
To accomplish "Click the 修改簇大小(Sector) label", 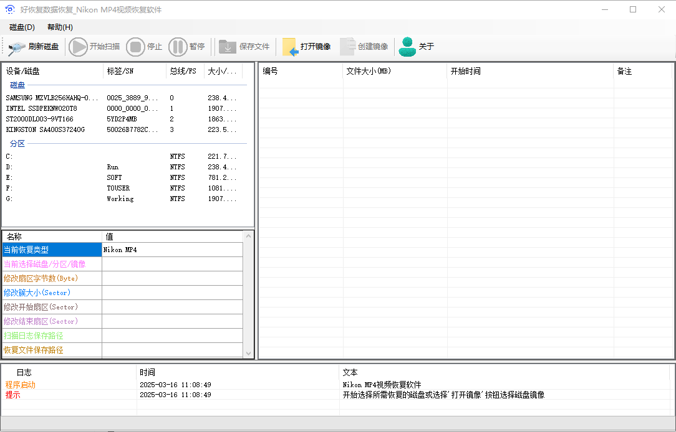I will 37,293.
